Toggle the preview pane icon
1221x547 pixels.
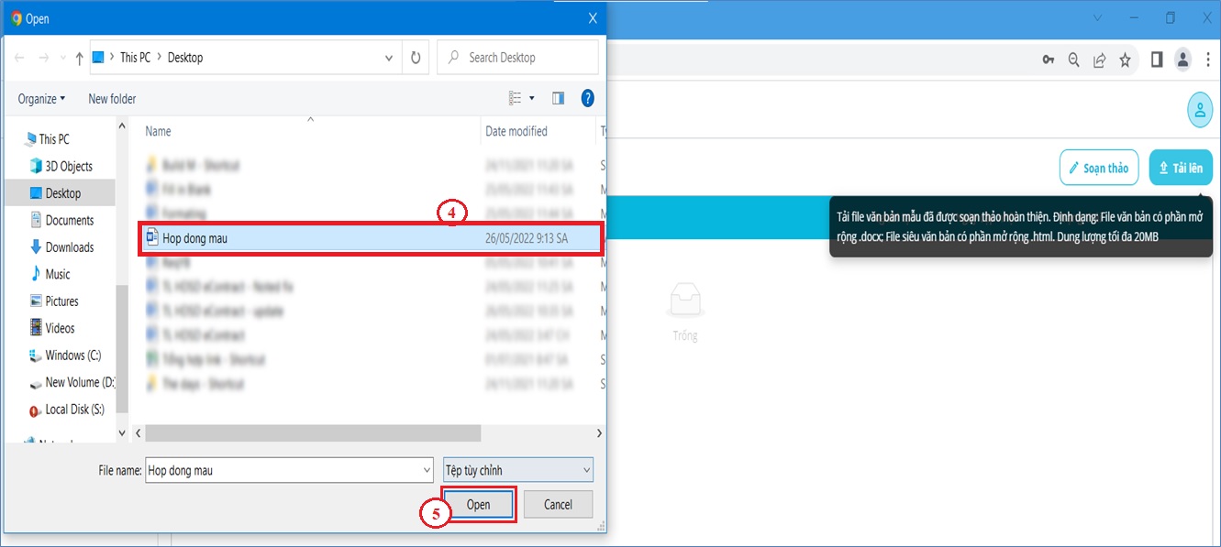coord(558,98)
